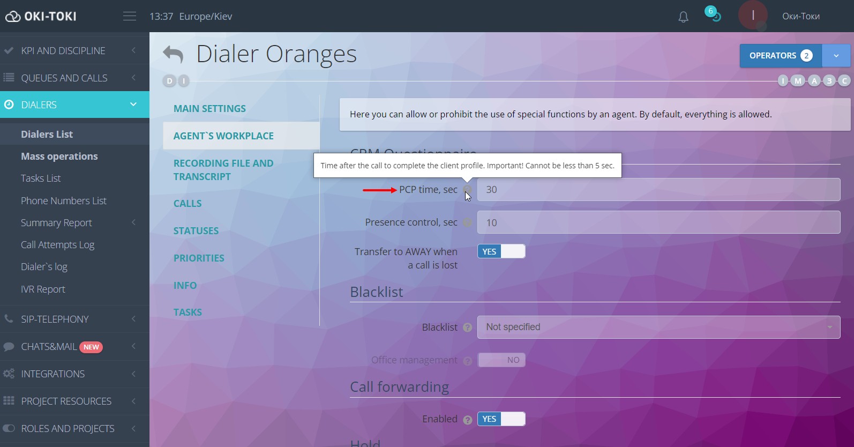Toggle Transfer to AWAY when call lost
This screenshot has width=854, height=447.
click(501, 251)
